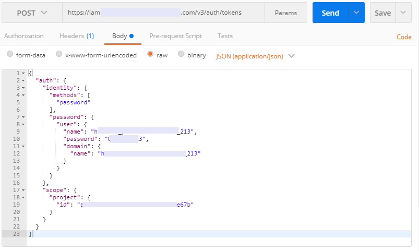Switch to the Headers (1) tab
419x251 pixels.
(77, 36)
